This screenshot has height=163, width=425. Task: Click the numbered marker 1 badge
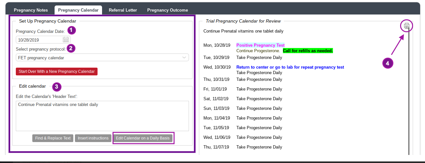pyautogui.click(x=72, y=31)
